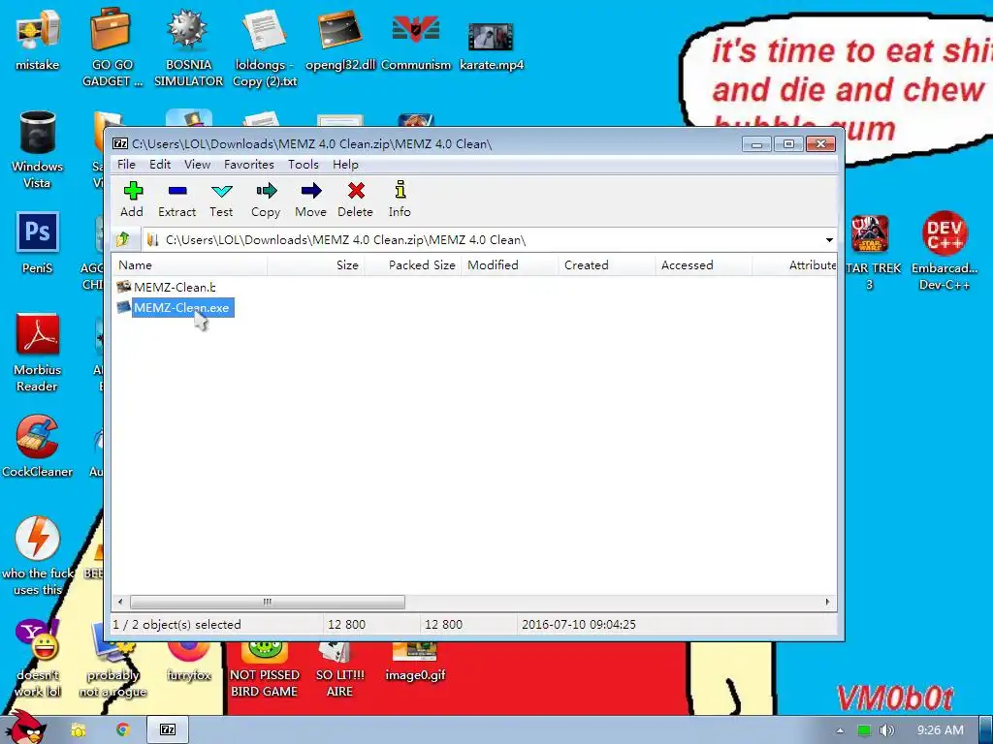Open the Tools menu

(x=304, y=165)
